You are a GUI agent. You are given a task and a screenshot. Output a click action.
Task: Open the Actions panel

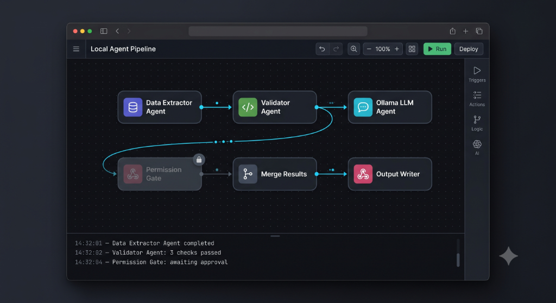[477, 99]
